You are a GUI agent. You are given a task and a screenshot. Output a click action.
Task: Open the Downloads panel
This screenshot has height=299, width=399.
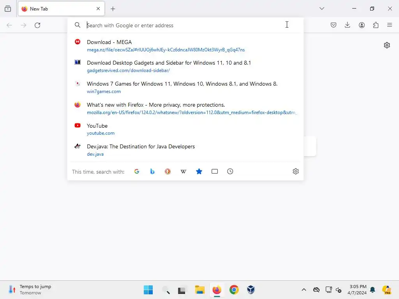tap(347, 25)
